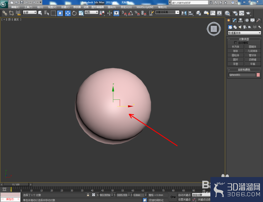This screenshot has width=263, height=202.
Task: Click the Align tool
Action: 191,13
